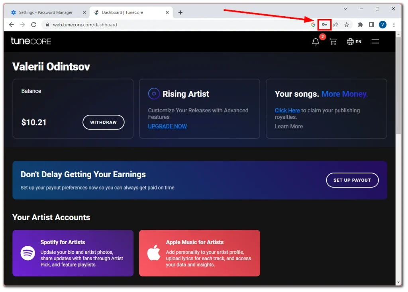Click the Apple logo icon
Image resolution: width=408 pixels, height=292 pixels.
tap(154, 253)
